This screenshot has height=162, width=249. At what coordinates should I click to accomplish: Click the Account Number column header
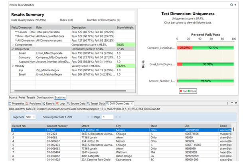(x=57, y=125)
